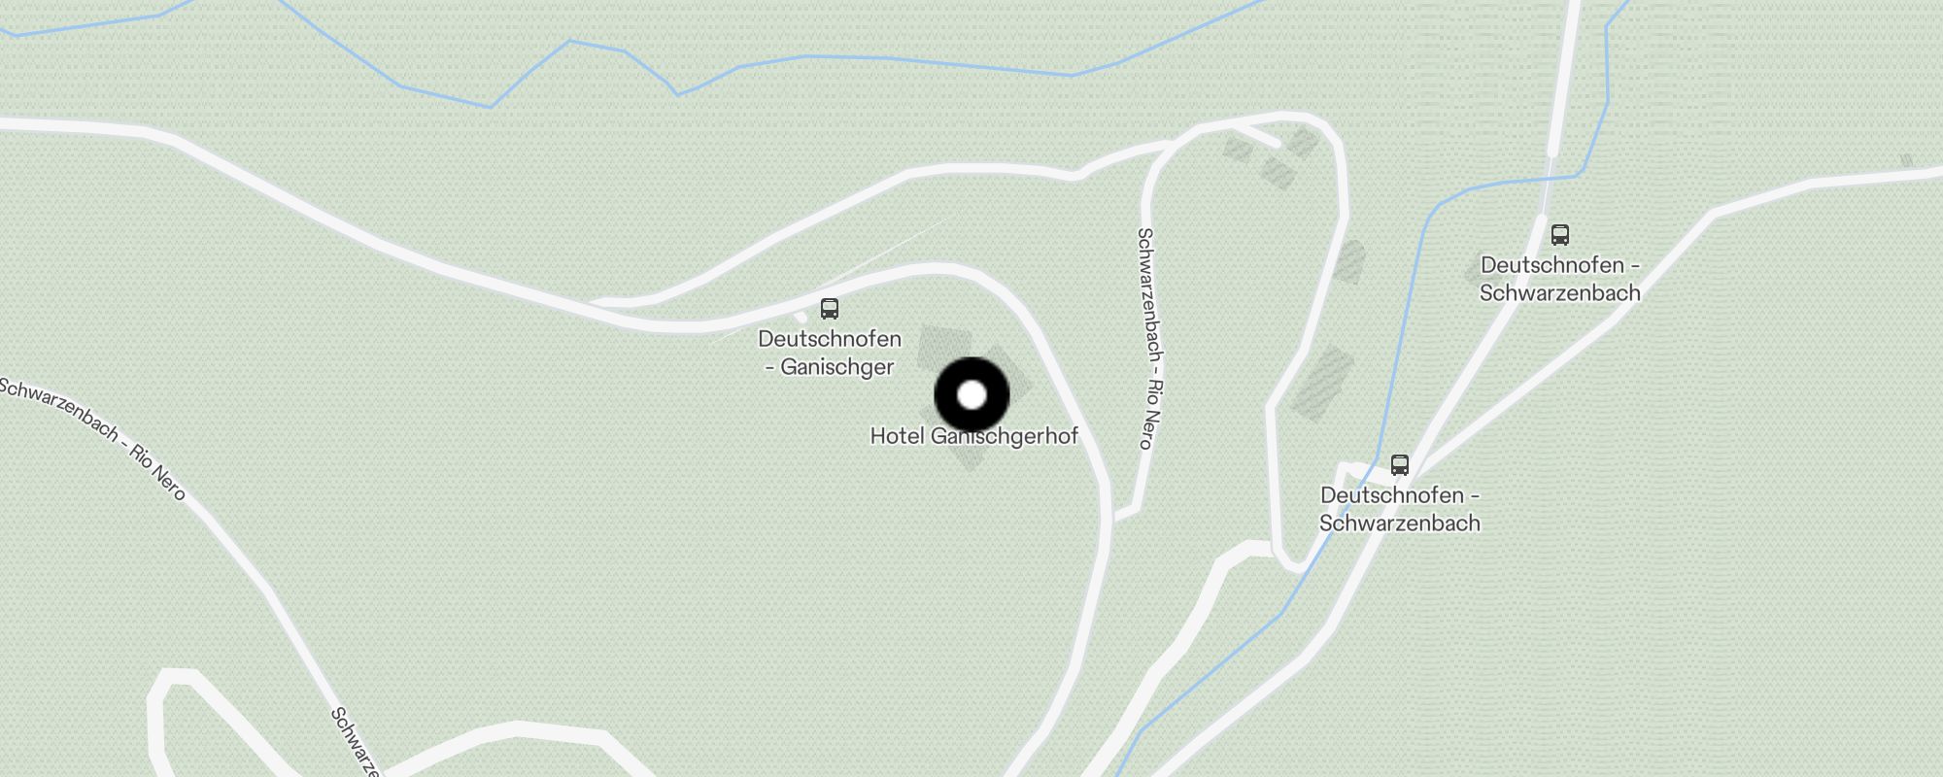Open the Hotel Ganischgerhof text label
This screenshot has width=1943, height=777.
tap(974, 436)
